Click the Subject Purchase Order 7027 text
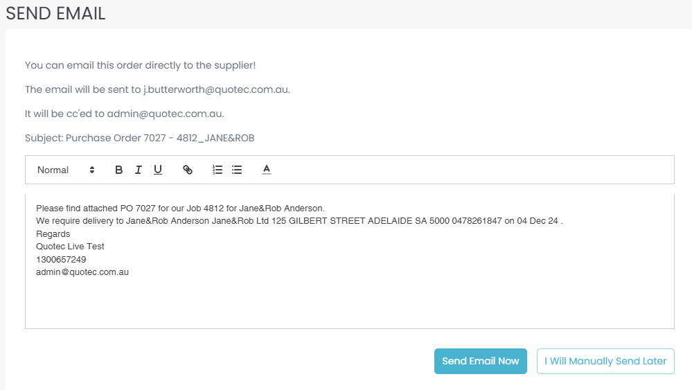 click(139, 138)
